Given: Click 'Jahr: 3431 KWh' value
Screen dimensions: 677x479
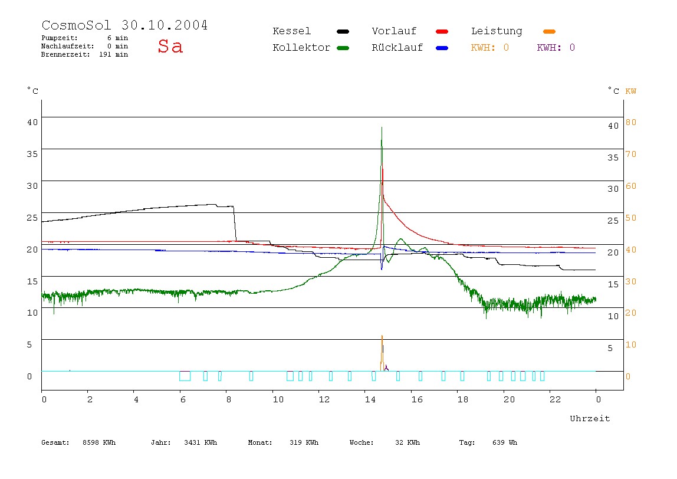Looking at the screenshot, I should (x=184, y=442).
